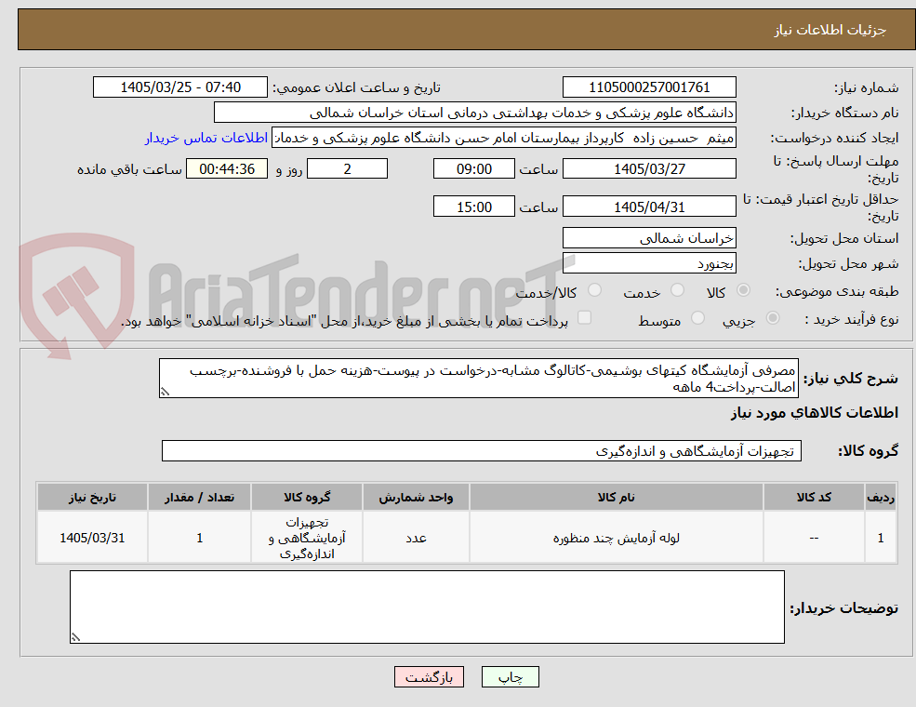Image resolution: width=916 pixels, height=707 pixels.
Task: Click the row number cell of the لوله آزمایش row
Action: (x=881, y=538)
